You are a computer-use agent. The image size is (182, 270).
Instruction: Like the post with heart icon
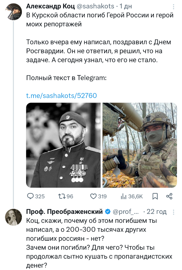(93, 196)
